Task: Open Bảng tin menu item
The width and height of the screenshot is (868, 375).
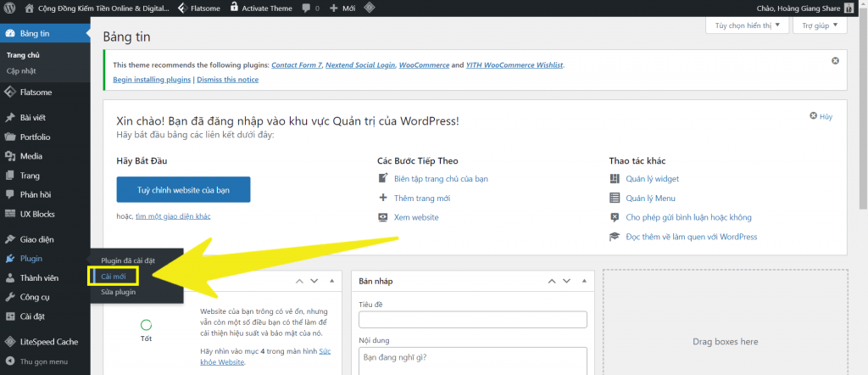Action: [45, 34]
